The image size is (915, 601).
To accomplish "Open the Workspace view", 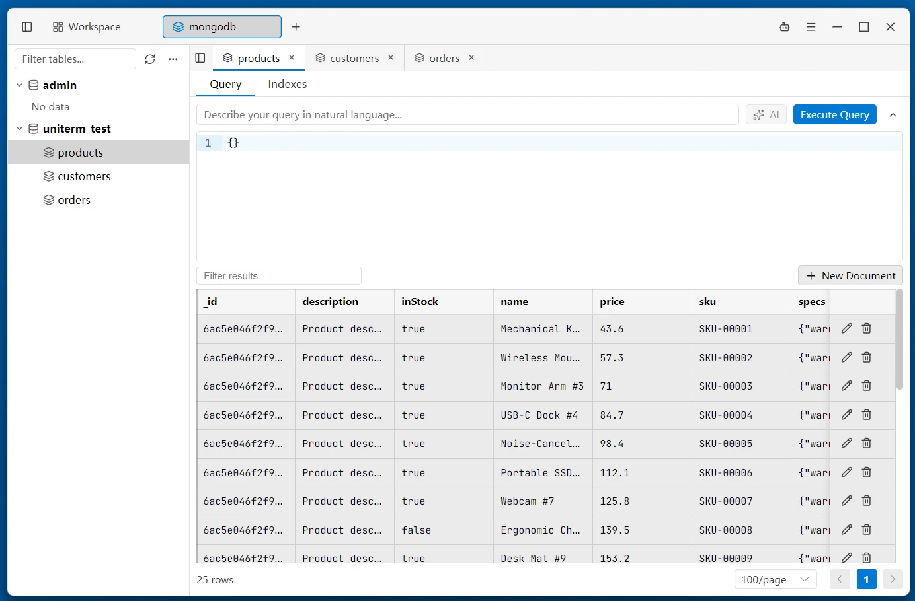I will click(x=87, y=27).
